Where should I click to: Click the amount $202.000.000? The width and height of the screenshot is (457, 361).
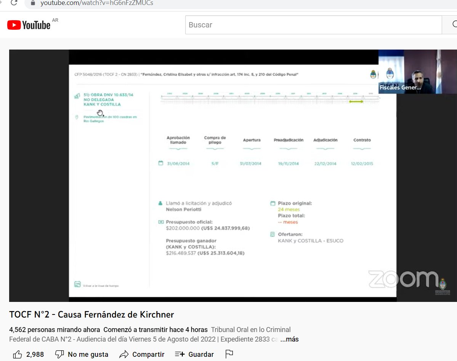(183, 228)
